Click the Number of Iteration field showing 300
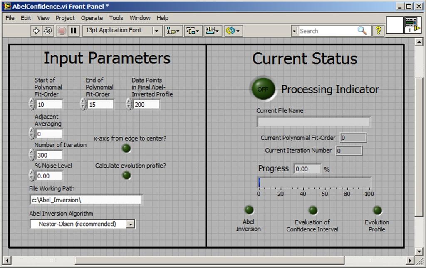 pos(49,155)
